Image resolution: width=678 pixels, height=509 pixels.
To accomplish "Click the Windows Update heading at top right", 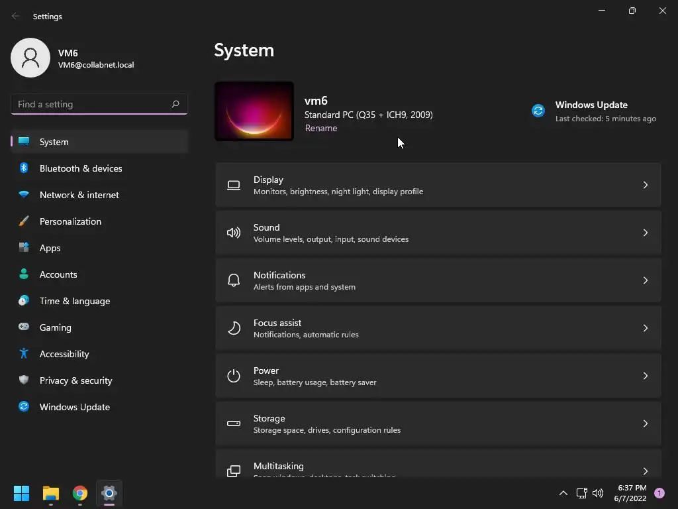I will (x=591, y=105).
